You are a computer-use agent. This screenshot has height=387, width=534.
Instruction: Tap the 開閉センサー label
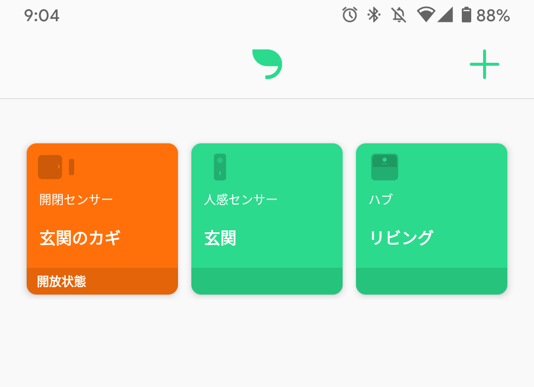tap(76, 200)
